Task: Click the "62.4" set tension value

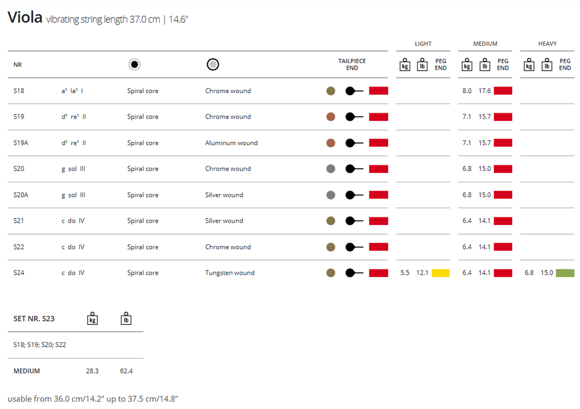Action: tap(126, 371)
